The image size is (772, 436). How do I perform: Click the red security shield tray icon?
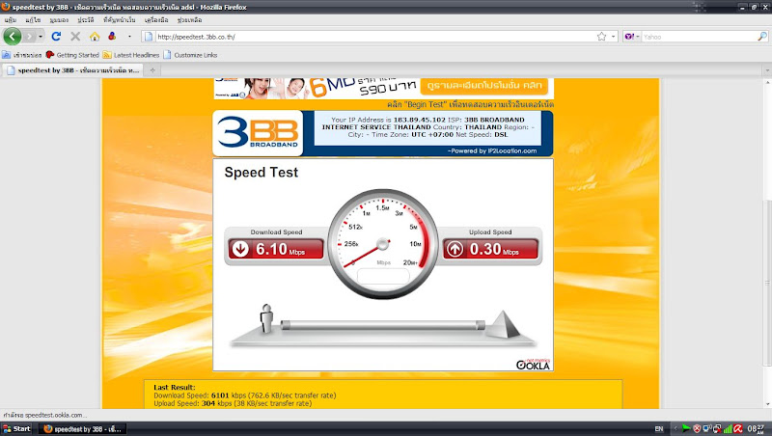pos(697,428)
